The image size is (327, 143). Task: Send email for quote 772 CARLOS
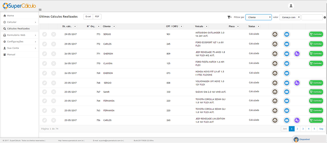pos(286,44)
